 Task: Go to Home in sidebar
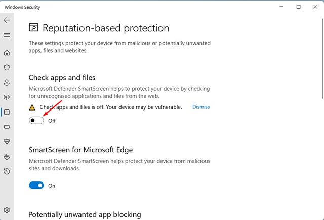point(7,53)
